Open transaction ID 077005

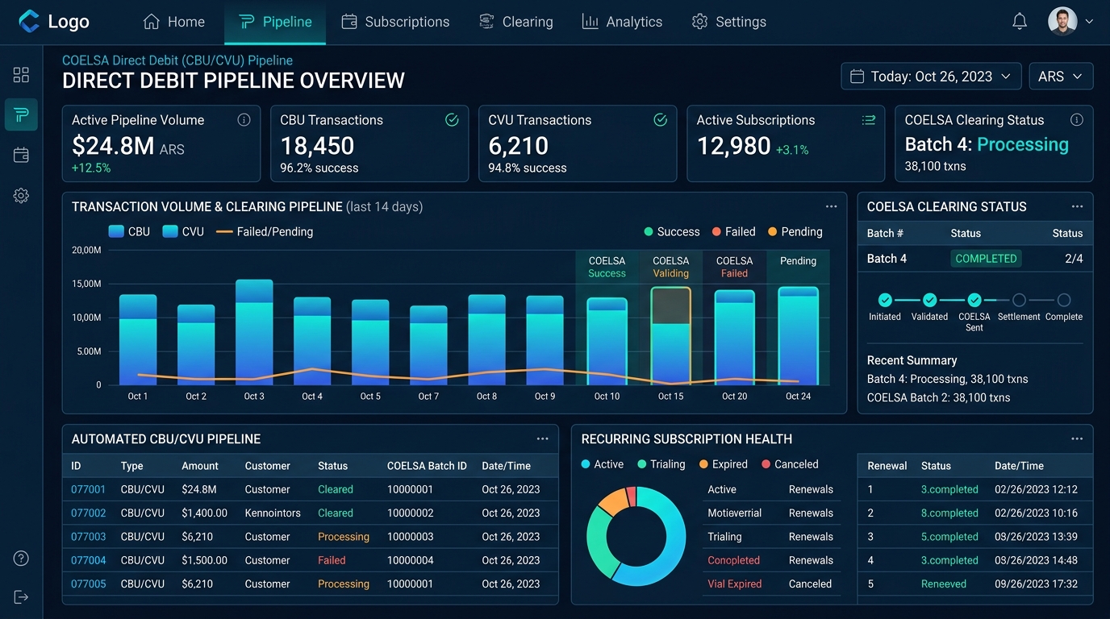tap(88, 584)
